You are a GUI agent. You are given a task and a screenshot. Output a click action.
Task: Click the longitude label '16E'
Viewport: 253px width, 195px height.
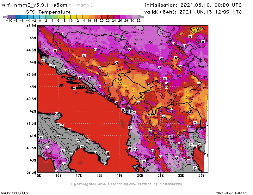click(59, 175)
